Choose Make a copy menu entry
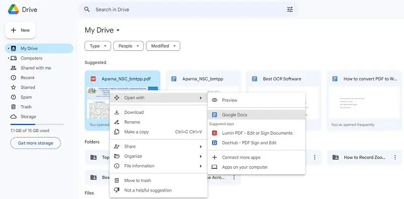Screen dimensions: 404x199 tap(159, 132)
